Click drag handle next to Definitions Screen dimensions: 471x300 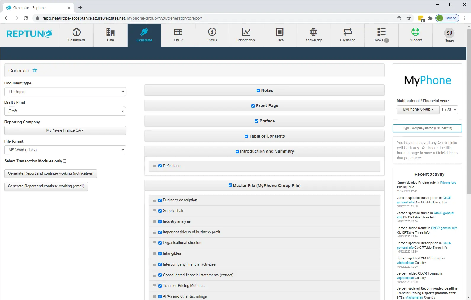tap(155, 166)
